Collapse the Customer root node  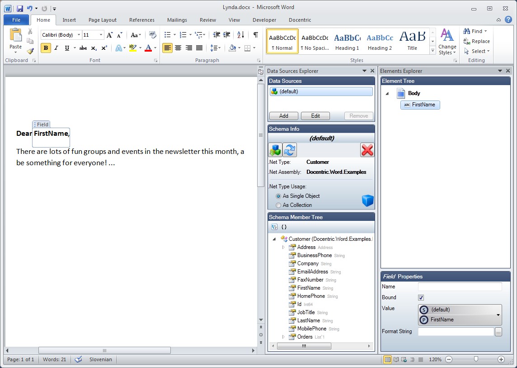[274, 239]
